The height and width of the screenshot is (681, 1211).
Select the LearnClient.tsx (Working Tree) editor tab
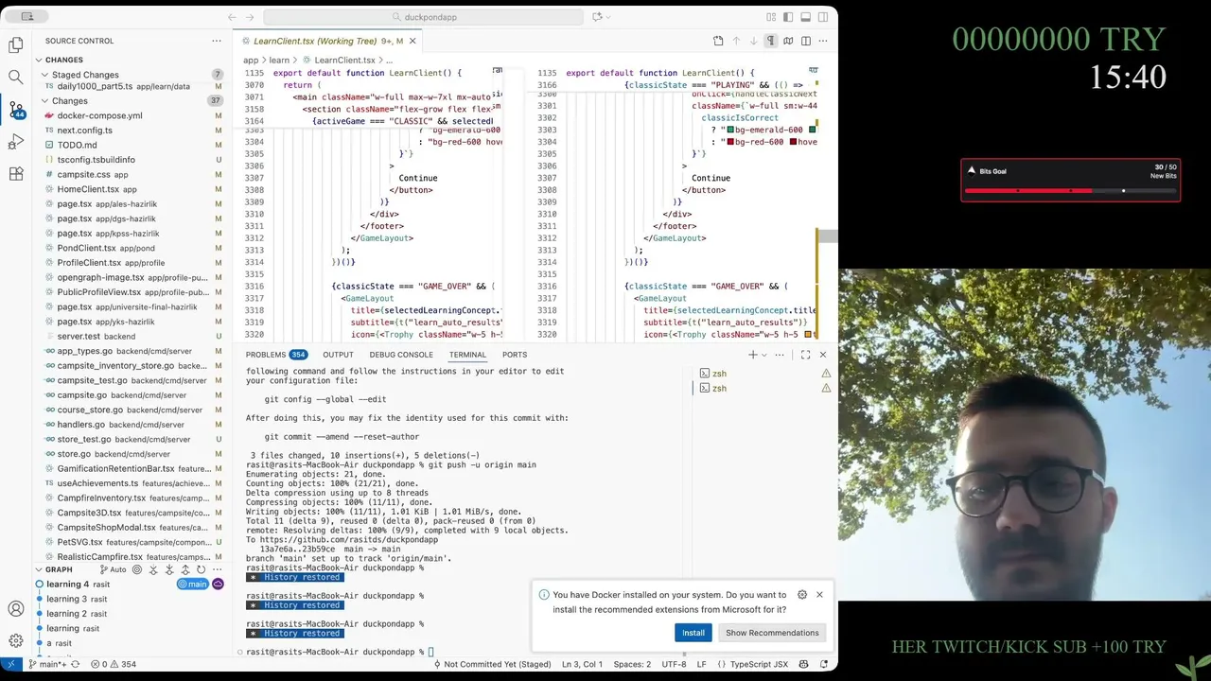tap(326, 41)
